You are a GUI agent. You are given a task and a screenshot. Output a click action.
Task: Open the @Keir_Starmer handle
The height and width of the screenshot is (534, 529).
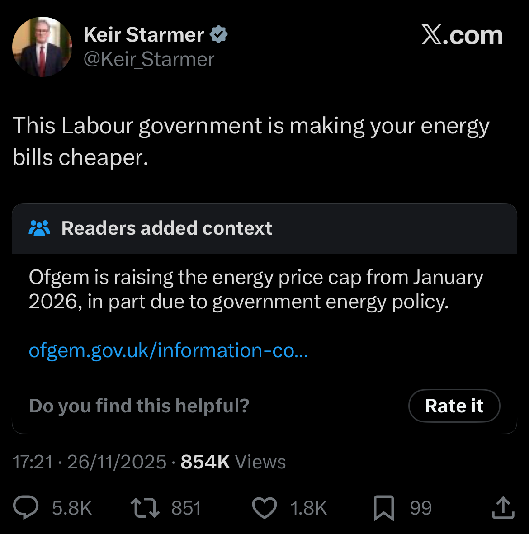149,60
